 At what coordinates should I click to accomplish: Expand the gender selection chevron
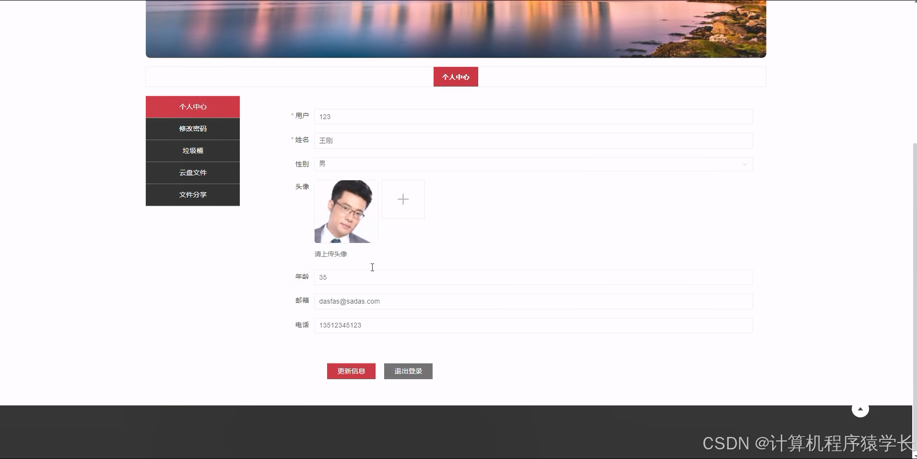click(745, 164)
